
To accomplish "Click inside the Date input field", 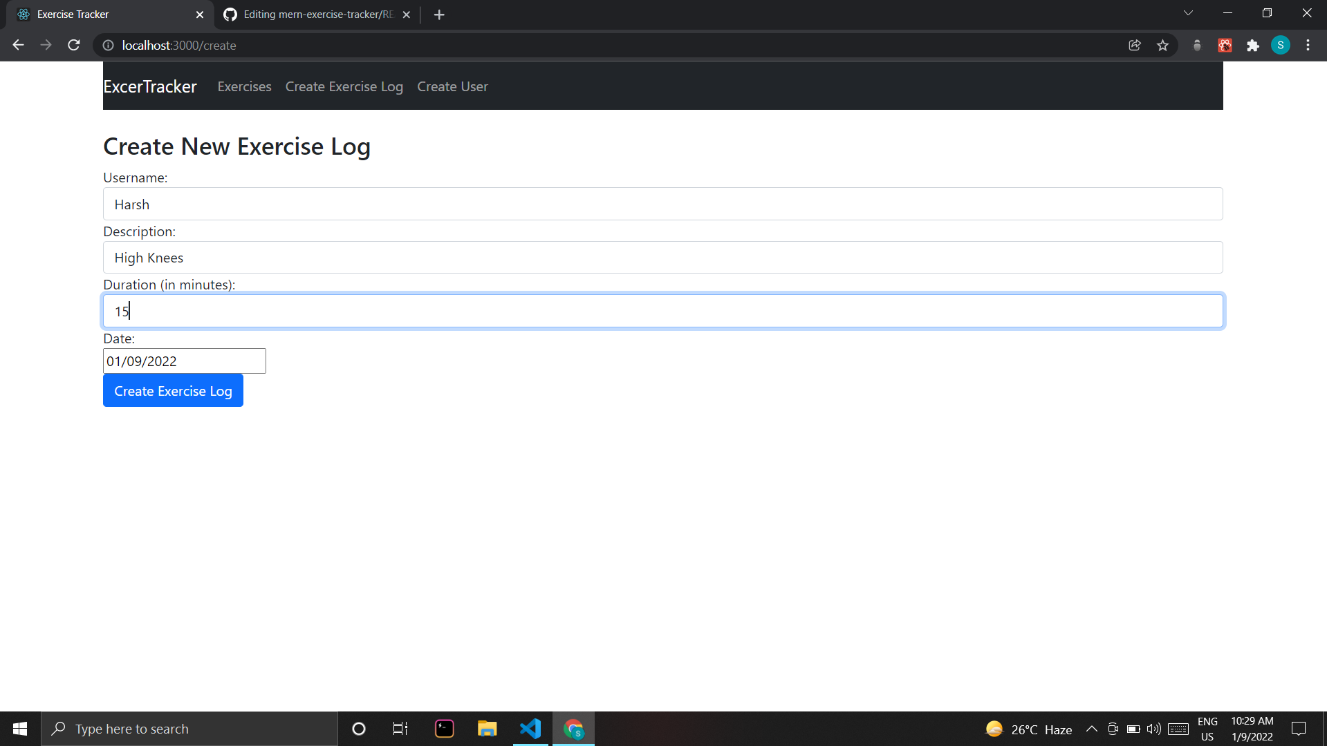I will click(184, 361).
